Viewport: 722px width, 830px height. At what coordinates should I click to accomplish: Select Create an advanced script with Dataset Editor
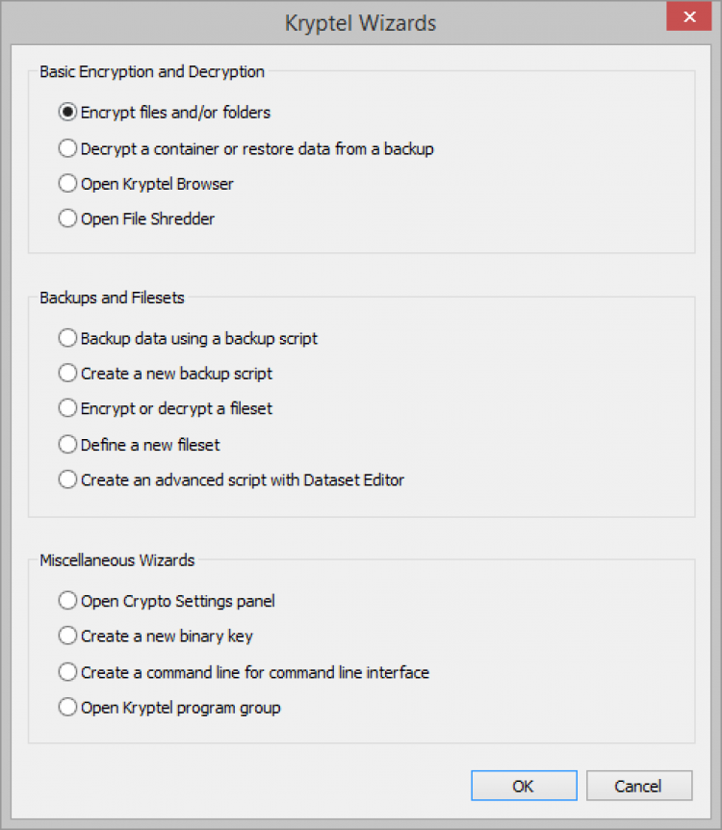click(x=67, y=479)
